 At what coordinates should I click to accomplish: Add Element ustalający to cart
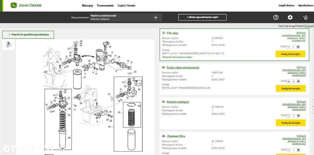tap(290, 123)
